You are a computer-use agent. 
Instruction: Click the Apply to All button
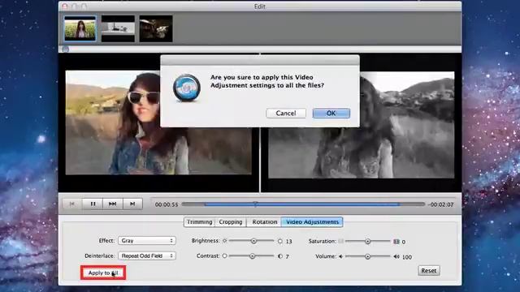point(103,273)
